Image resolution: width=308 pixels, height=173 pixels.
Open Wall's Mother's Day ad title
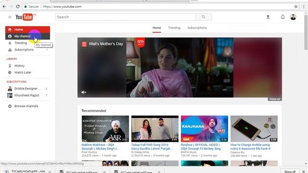click(x=106, y=44)
